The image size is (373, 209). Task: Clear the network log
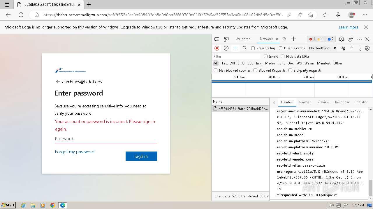(x=226, y=48)
